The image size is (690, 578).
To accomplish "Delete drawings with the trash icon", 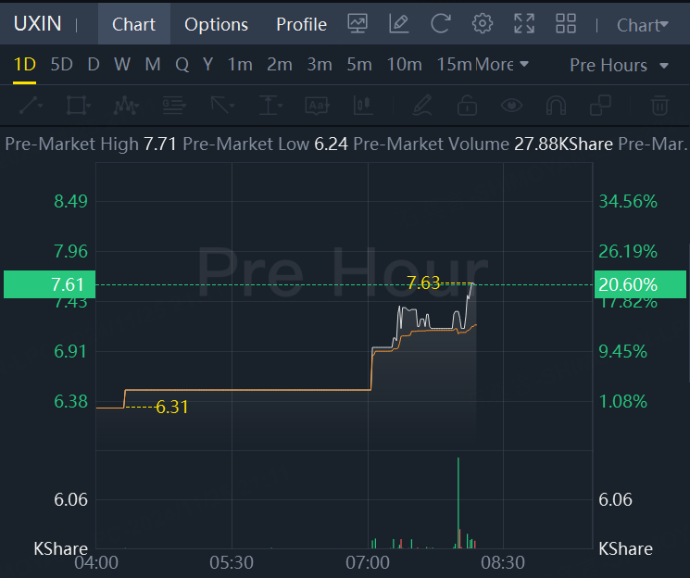I will [x=659, y=106].
